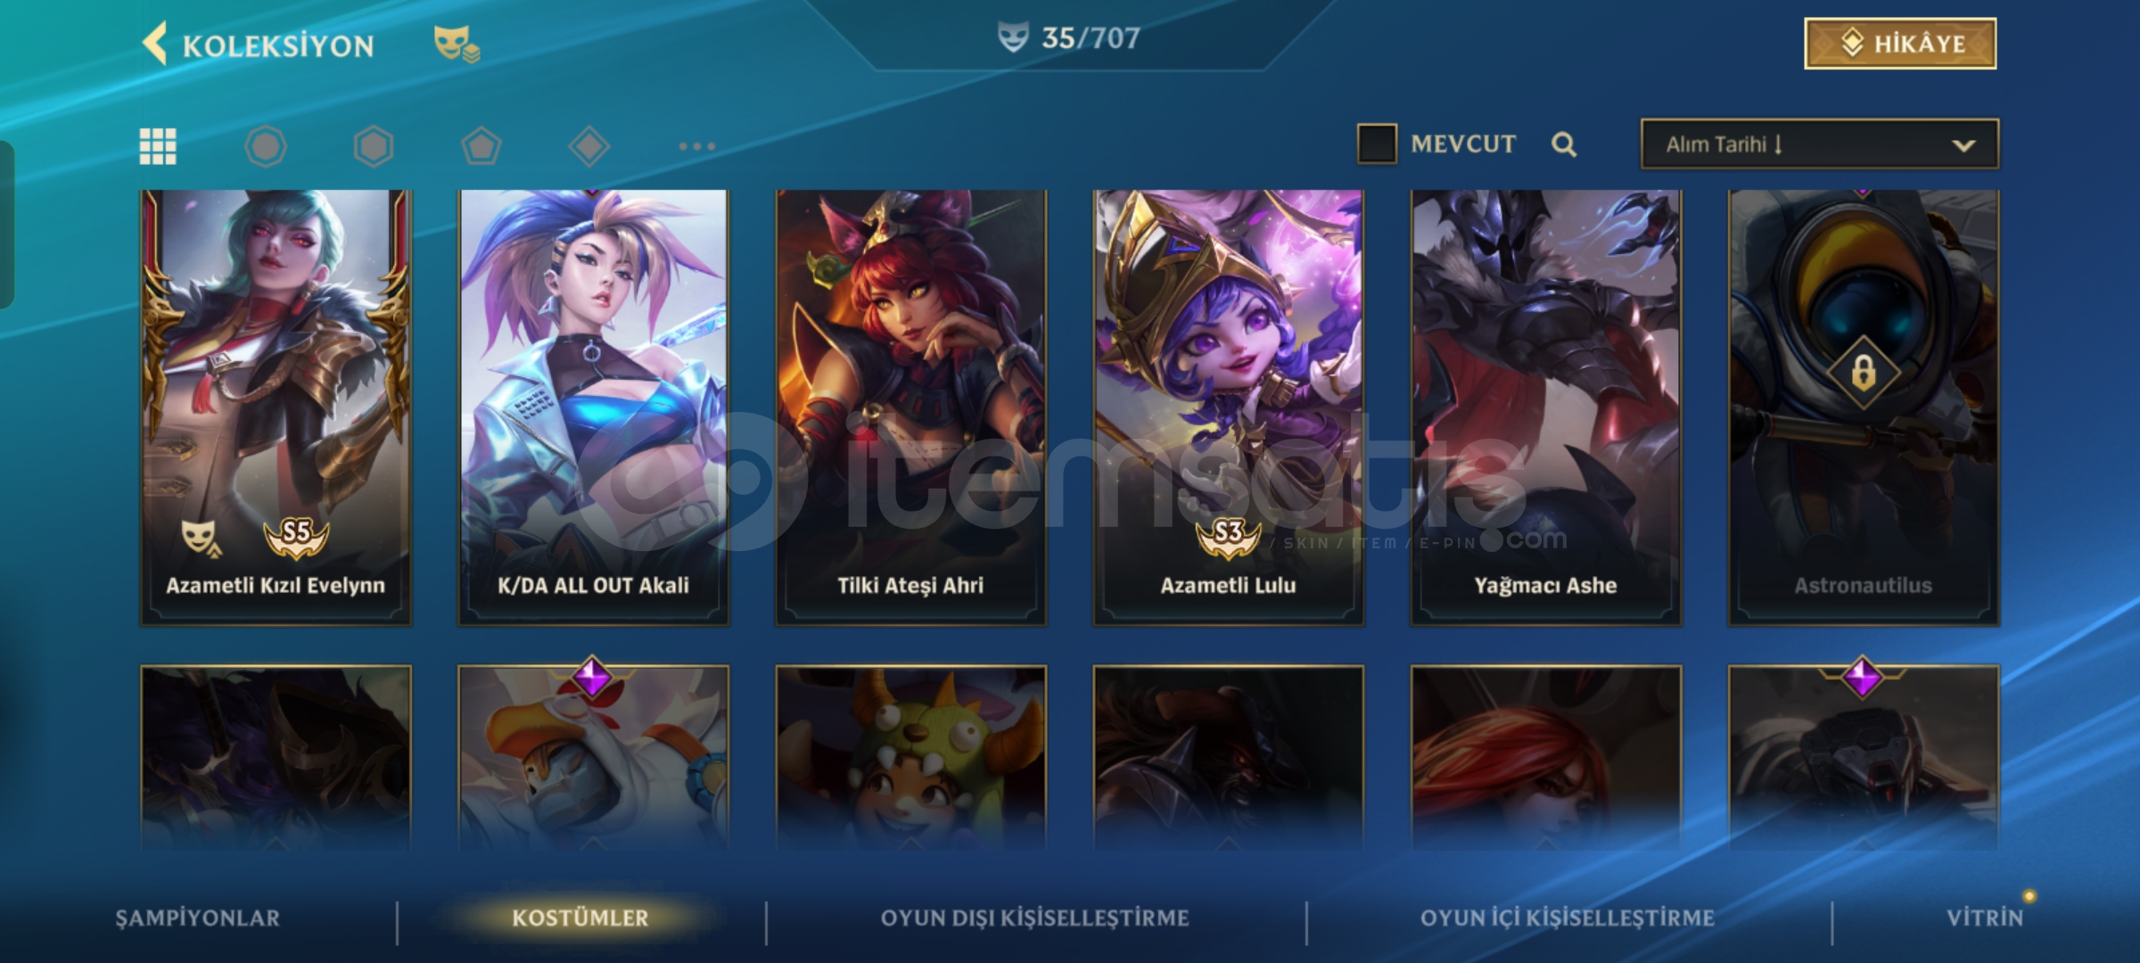This screenshot has width=2140, height=963.
Task: Open the skin search magnifier
Action: point(1564,144)
